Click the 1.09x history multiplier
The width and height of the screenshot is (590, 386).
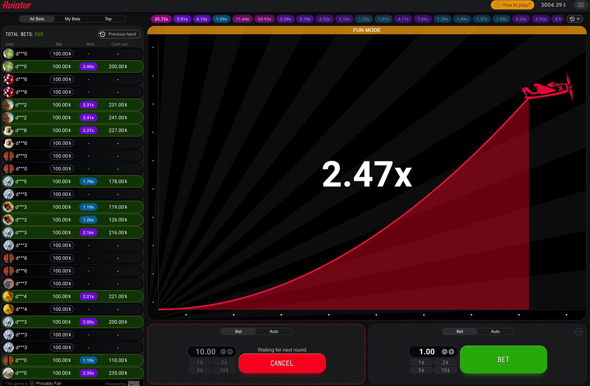point(221,19)
